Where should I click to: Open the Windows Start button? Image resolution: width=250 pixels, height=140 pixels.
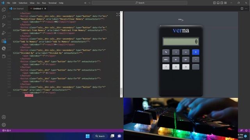tap(87, 136)
